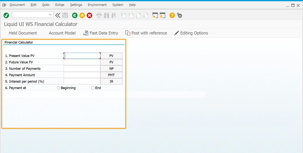Collapse the command field with double-chevron icon

[58, 15]
